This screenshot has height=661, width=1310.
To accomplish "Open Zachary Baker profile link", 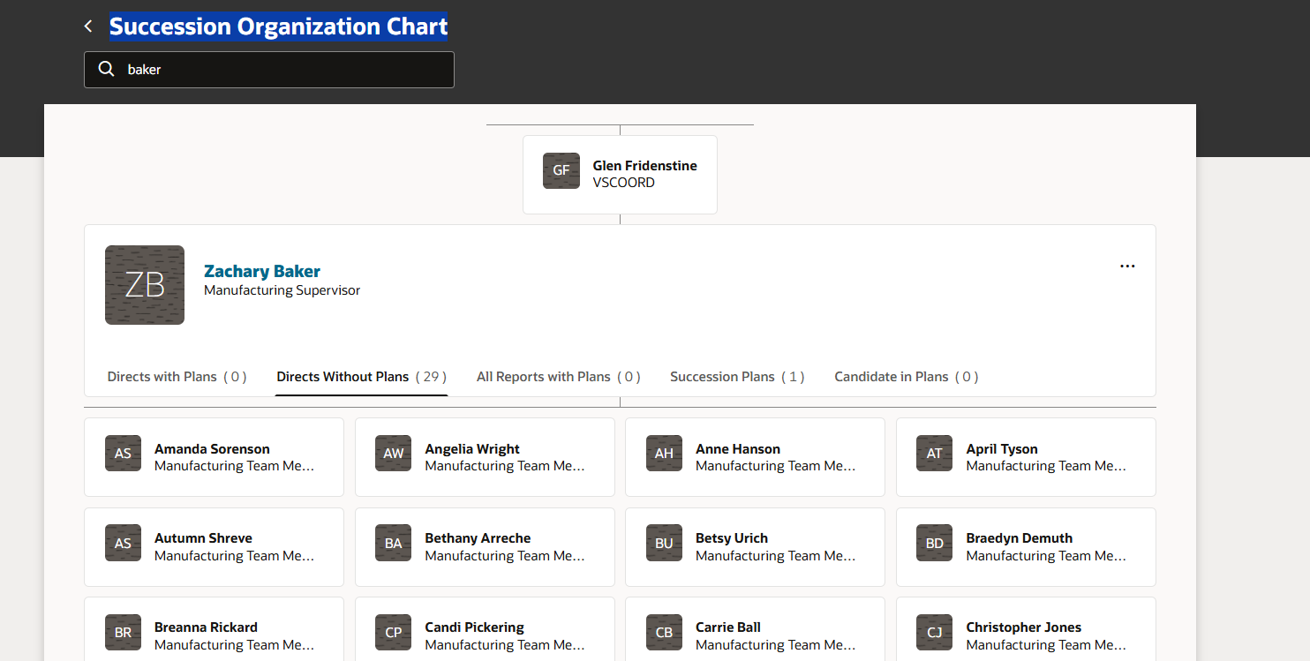I will [262, 271].
